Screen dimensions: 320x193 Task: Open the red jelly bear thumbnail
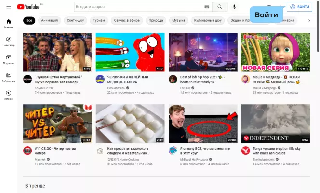130,52
